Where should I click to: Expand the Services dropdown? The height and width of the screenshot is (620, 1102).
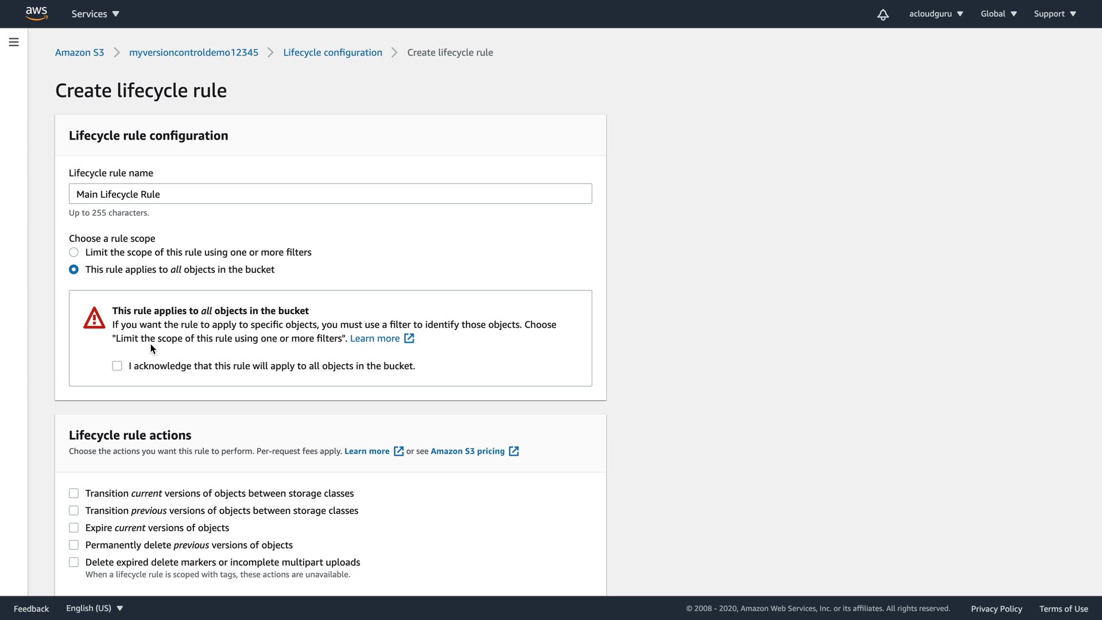pyautogui.click(x=95, y=14)
